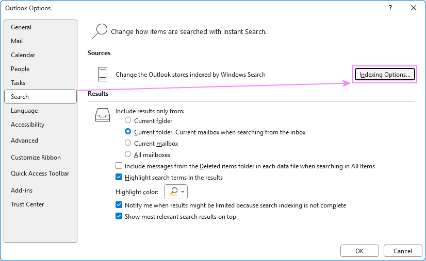Select the Search category in sidebar
Viewport: 426px width, 261px height.
point(40,97)
